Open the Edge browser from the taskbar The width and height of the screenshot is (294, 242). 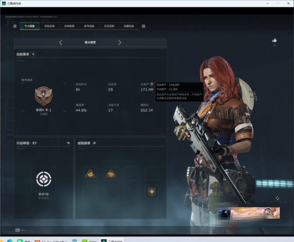(10, 241)
